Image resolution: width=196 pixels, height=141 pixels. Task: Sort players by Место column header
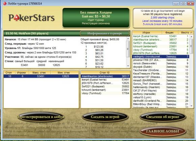pos(186,32)
